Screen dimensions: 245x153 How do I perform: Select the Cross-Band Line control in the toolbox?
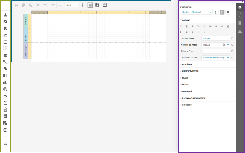point(5,137)
